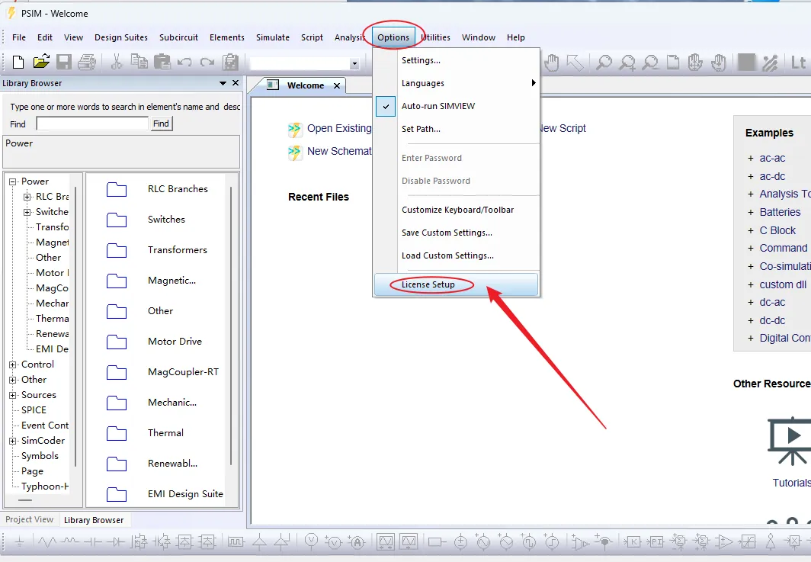The height and width of the screenshot is (562, 811).
Task: Click License Setup menu item
Action: (456, 284)
